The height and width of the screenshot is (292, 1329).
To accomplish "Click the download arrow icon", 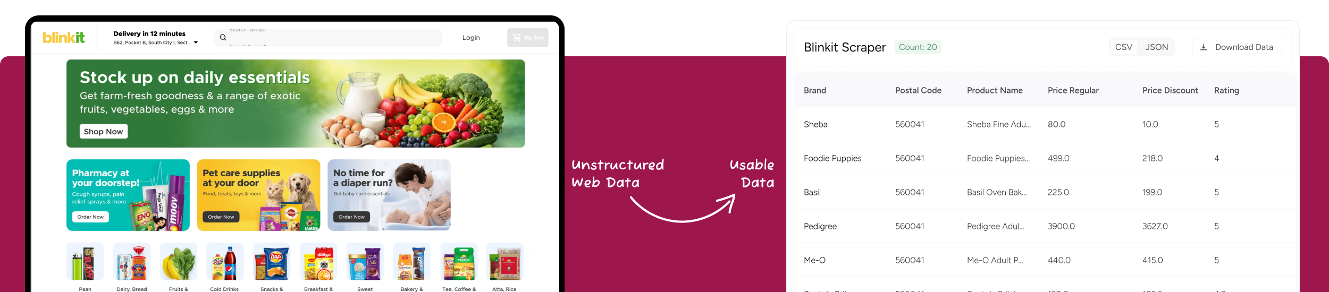I will click(1204, 47).
